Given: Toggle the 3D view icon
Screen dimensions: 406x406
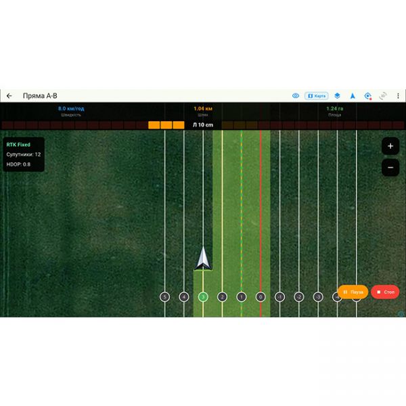Looking at the screenshot, I should pyautogui.click(x=383, y=96).
